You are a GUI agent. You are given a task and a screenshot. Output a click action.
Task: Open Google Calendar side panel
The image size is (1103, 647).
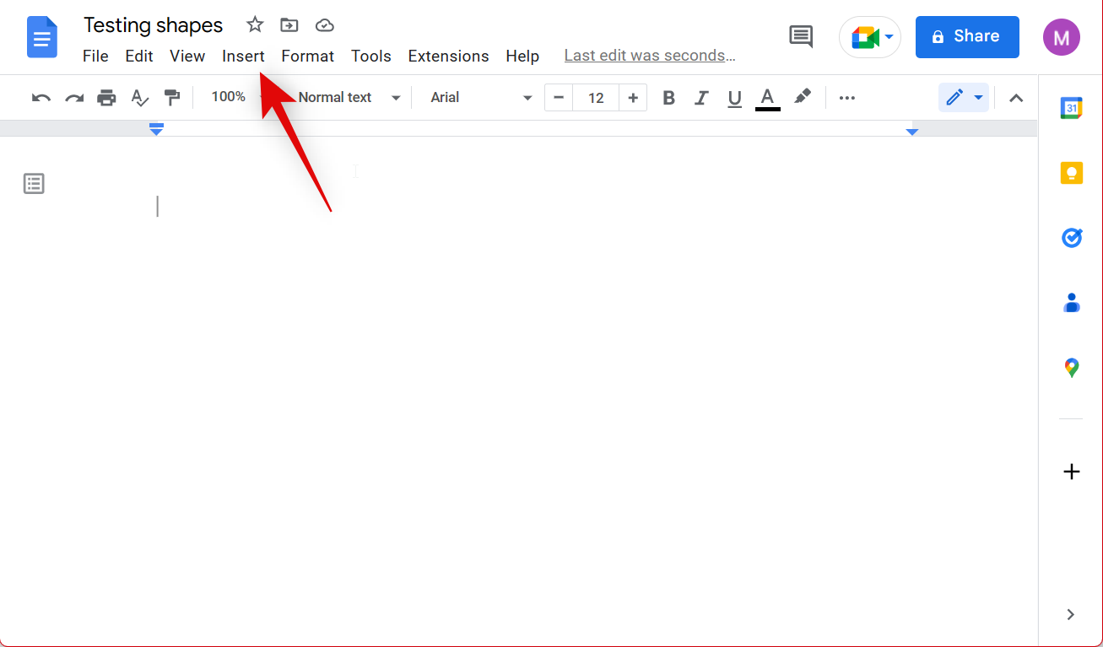1071,108
